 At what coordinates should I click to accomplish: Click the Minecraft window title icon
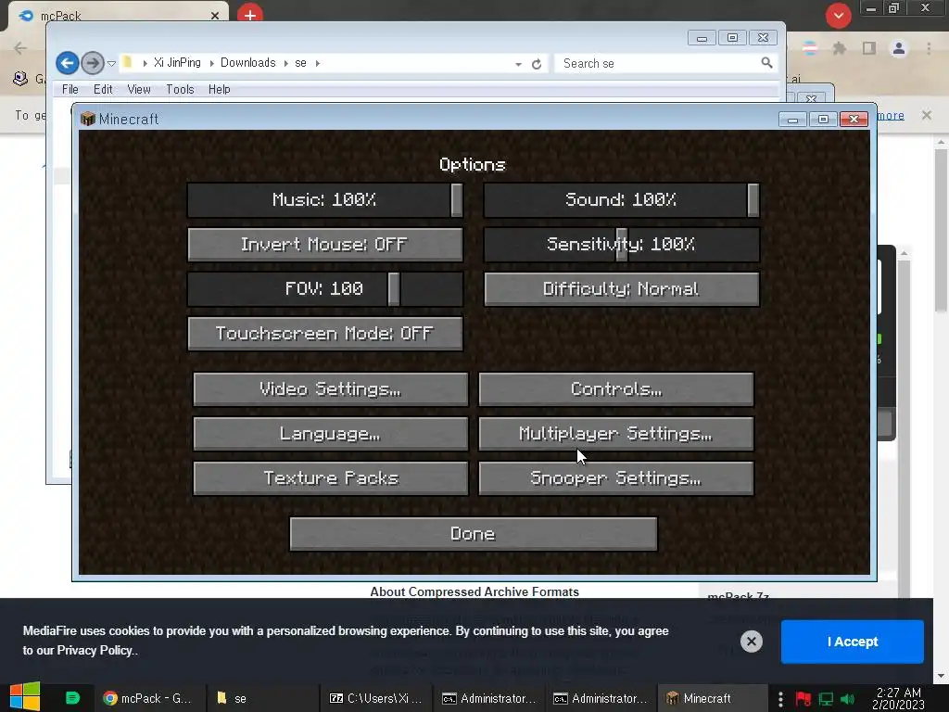(x=88, y=119)
